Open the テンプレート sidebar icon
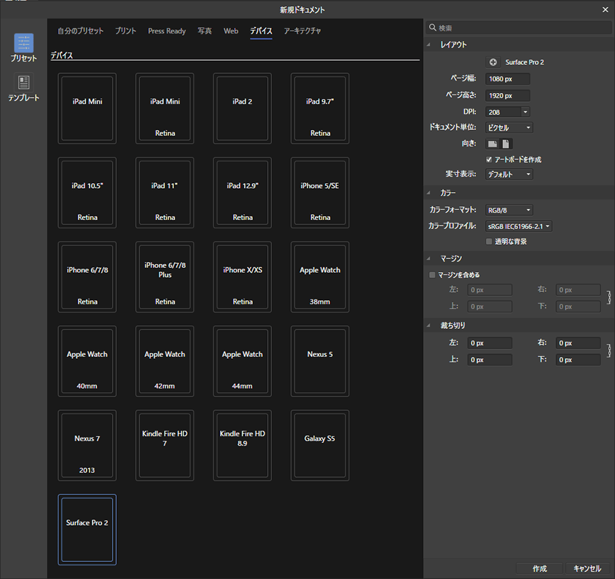This screenshot has height=579, width=615. 24,83
